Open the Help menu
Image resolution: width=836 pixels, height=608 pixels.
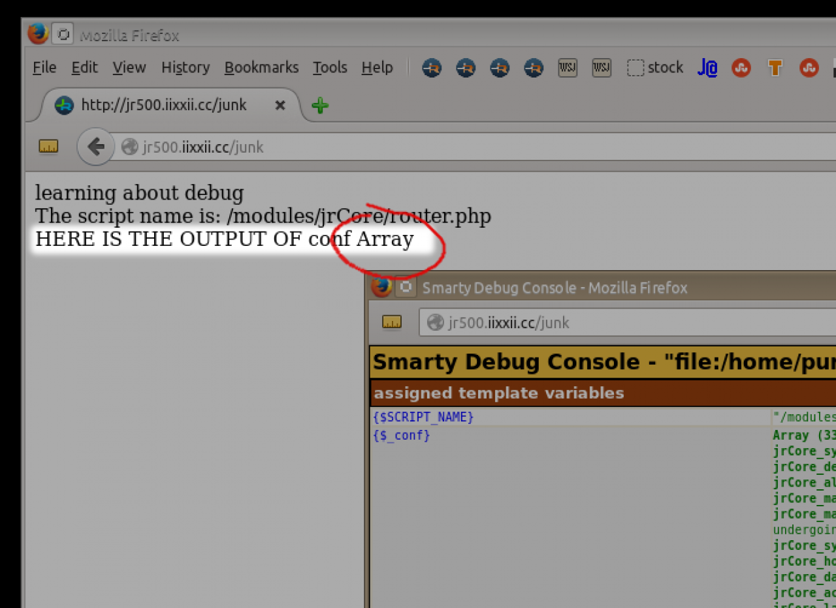click(377, 68)
